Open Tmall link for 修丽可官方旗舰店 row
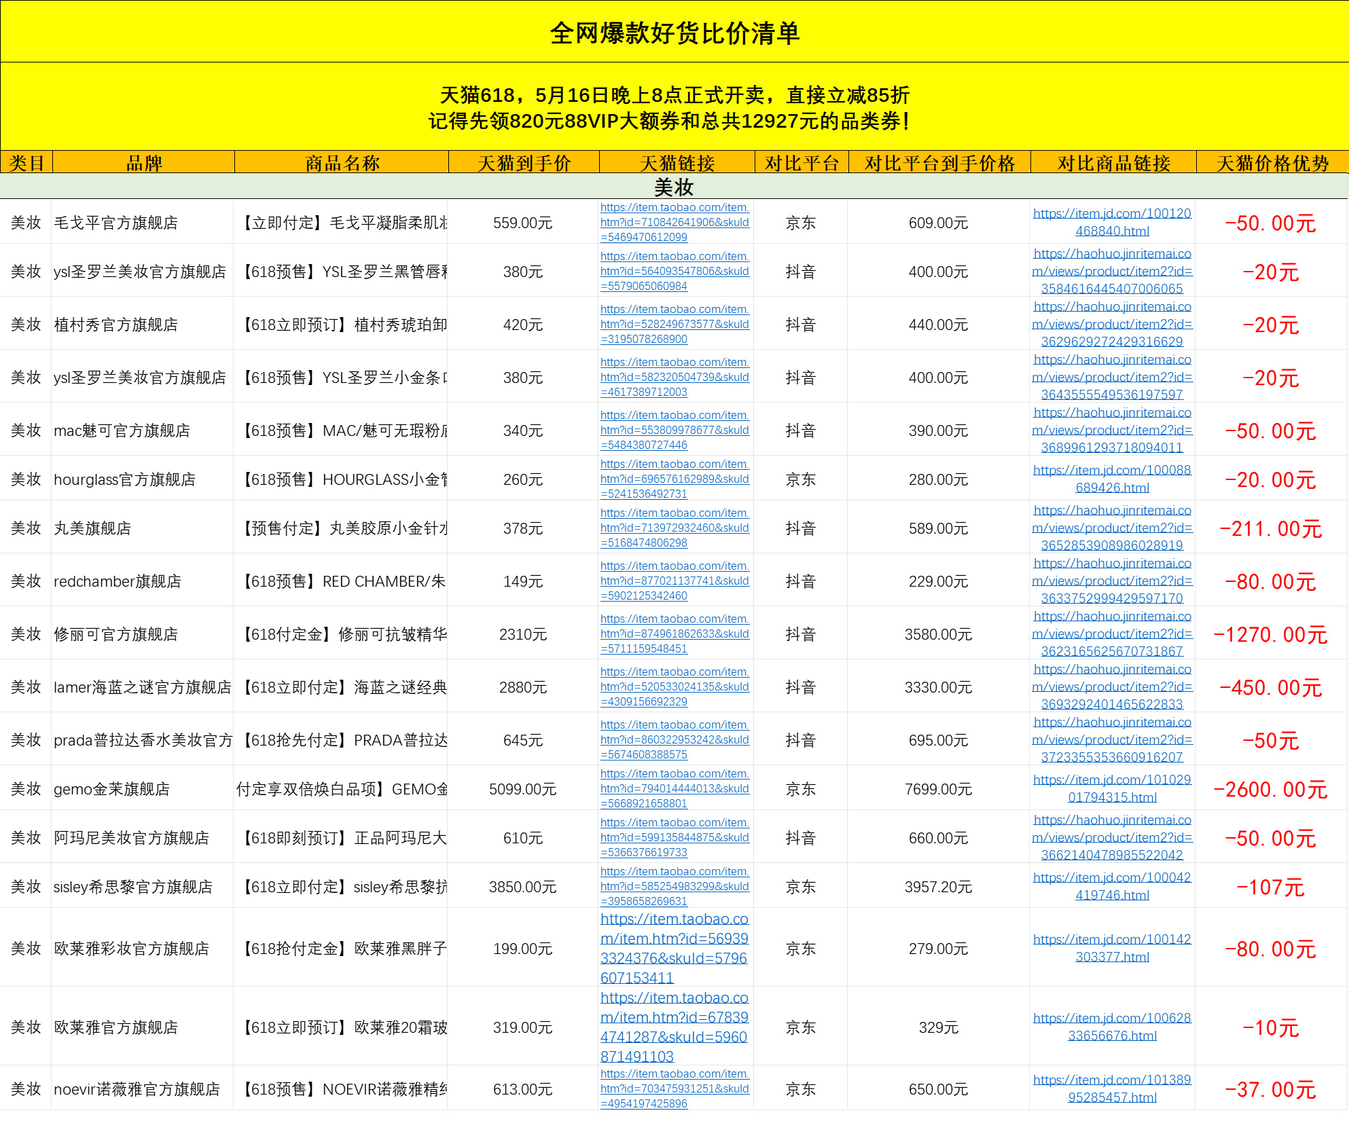Screen dimensions: 1349x1136 tap(674, 634)
